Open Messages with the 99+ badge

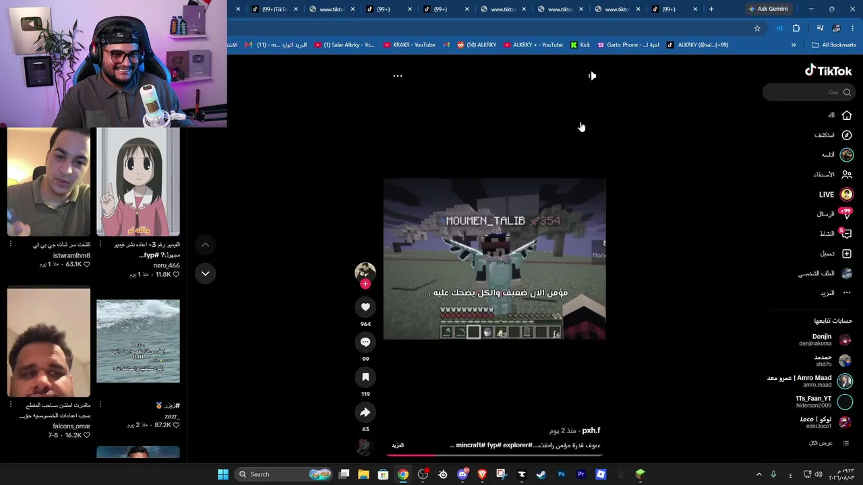(x=846, y=214)
